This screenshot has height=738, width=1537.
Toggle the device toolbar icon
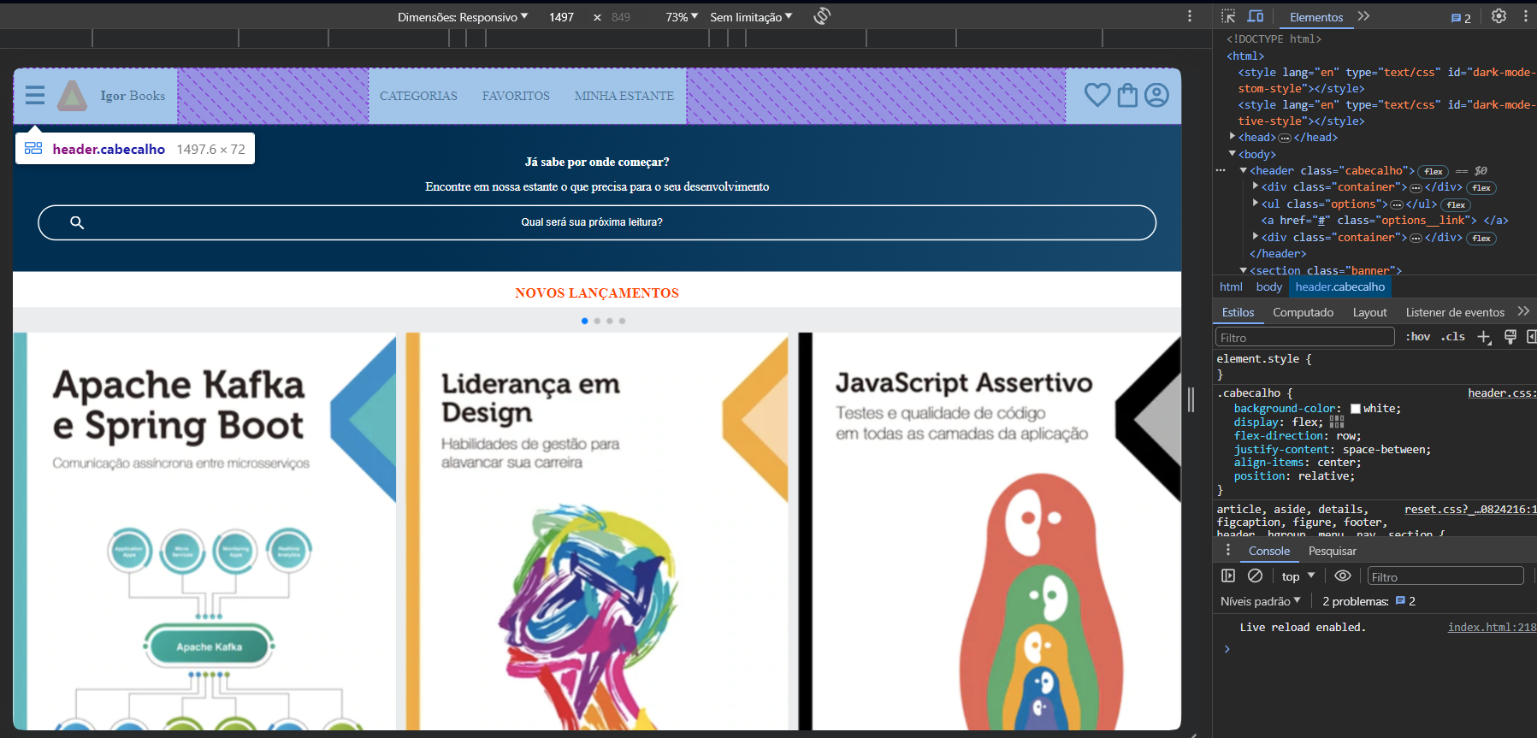click(1256, 16)
